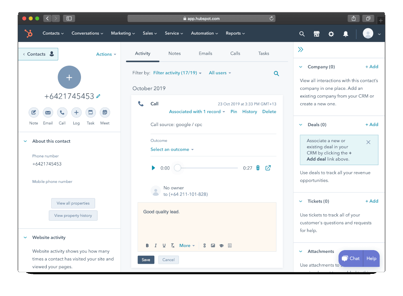The image size is (403, 296).
Task: Open the Email compose icon
Action: [x=48, y=113]
